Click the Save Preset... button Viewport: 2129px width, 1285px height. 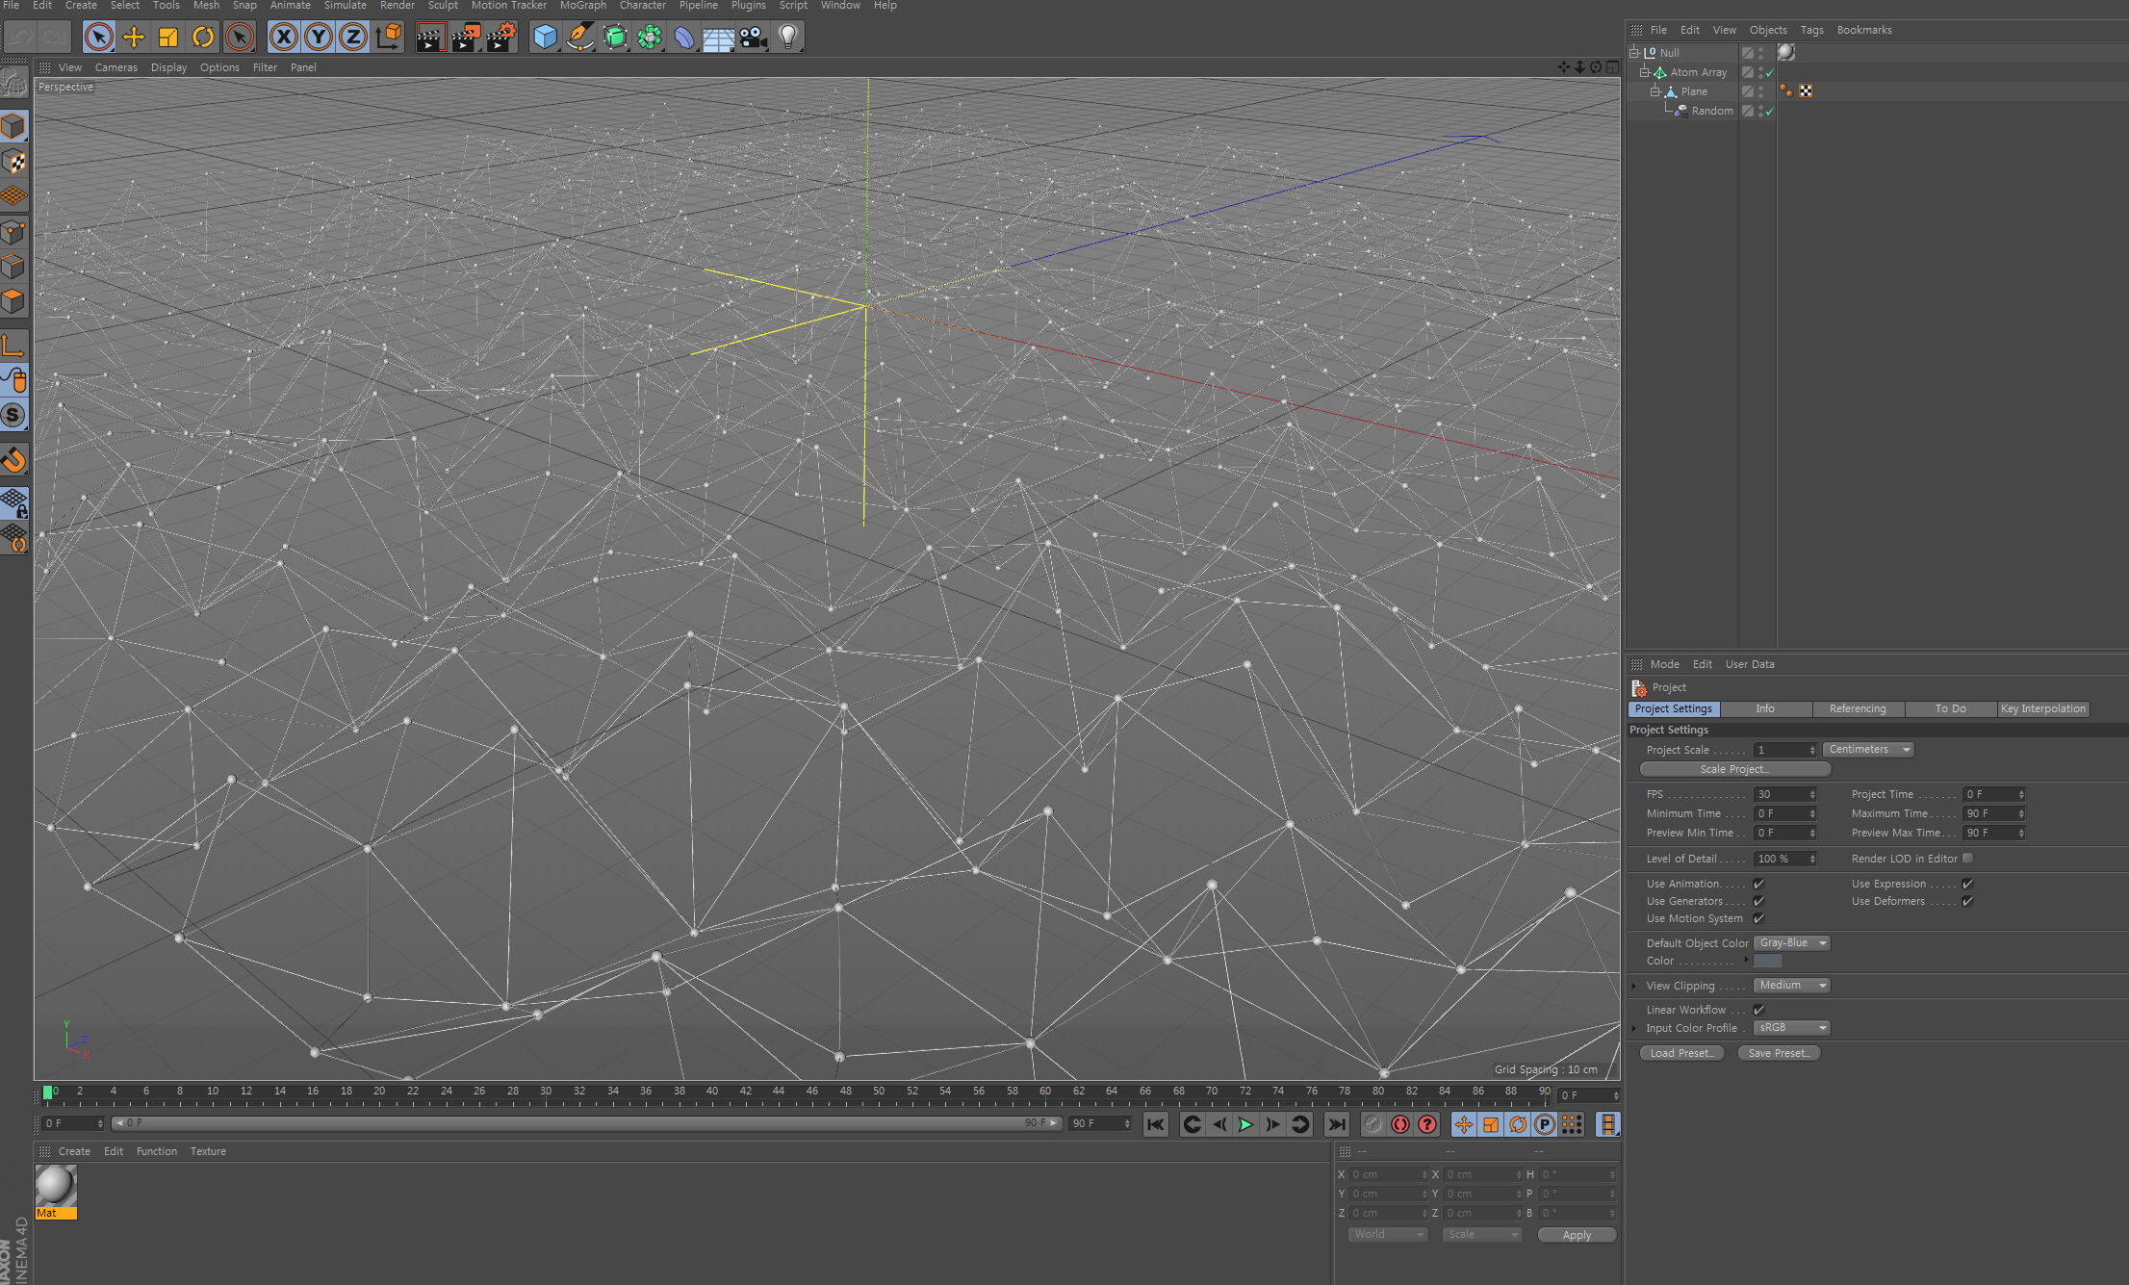click(x=1779, y=1053)
